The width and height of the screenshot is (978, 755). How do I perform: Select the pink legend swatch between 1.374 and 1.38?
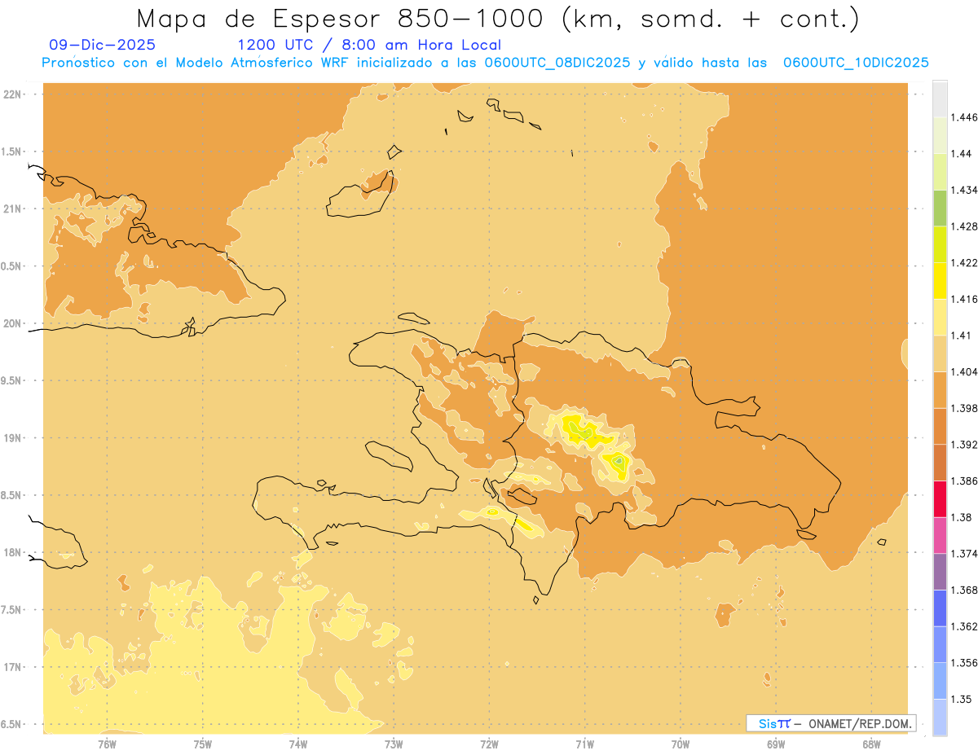coord(940,535)
